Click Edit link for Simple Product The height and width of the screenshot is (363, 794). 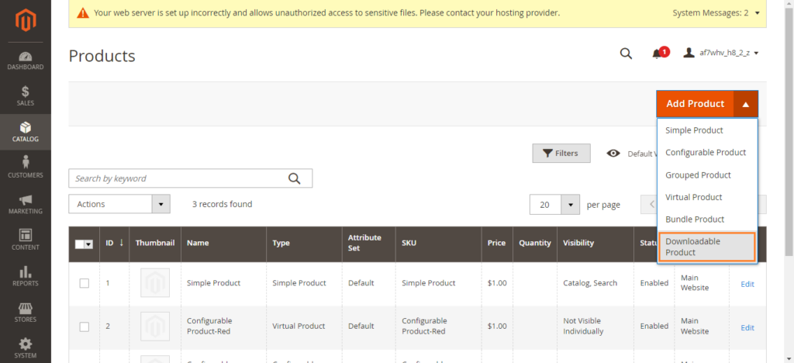[747, 284]
